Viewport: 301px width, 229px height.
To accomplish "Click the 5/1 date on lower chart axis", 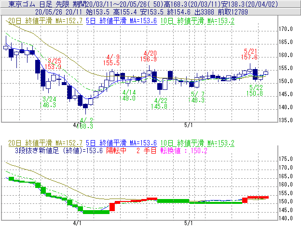I will (x=188, y=223).
